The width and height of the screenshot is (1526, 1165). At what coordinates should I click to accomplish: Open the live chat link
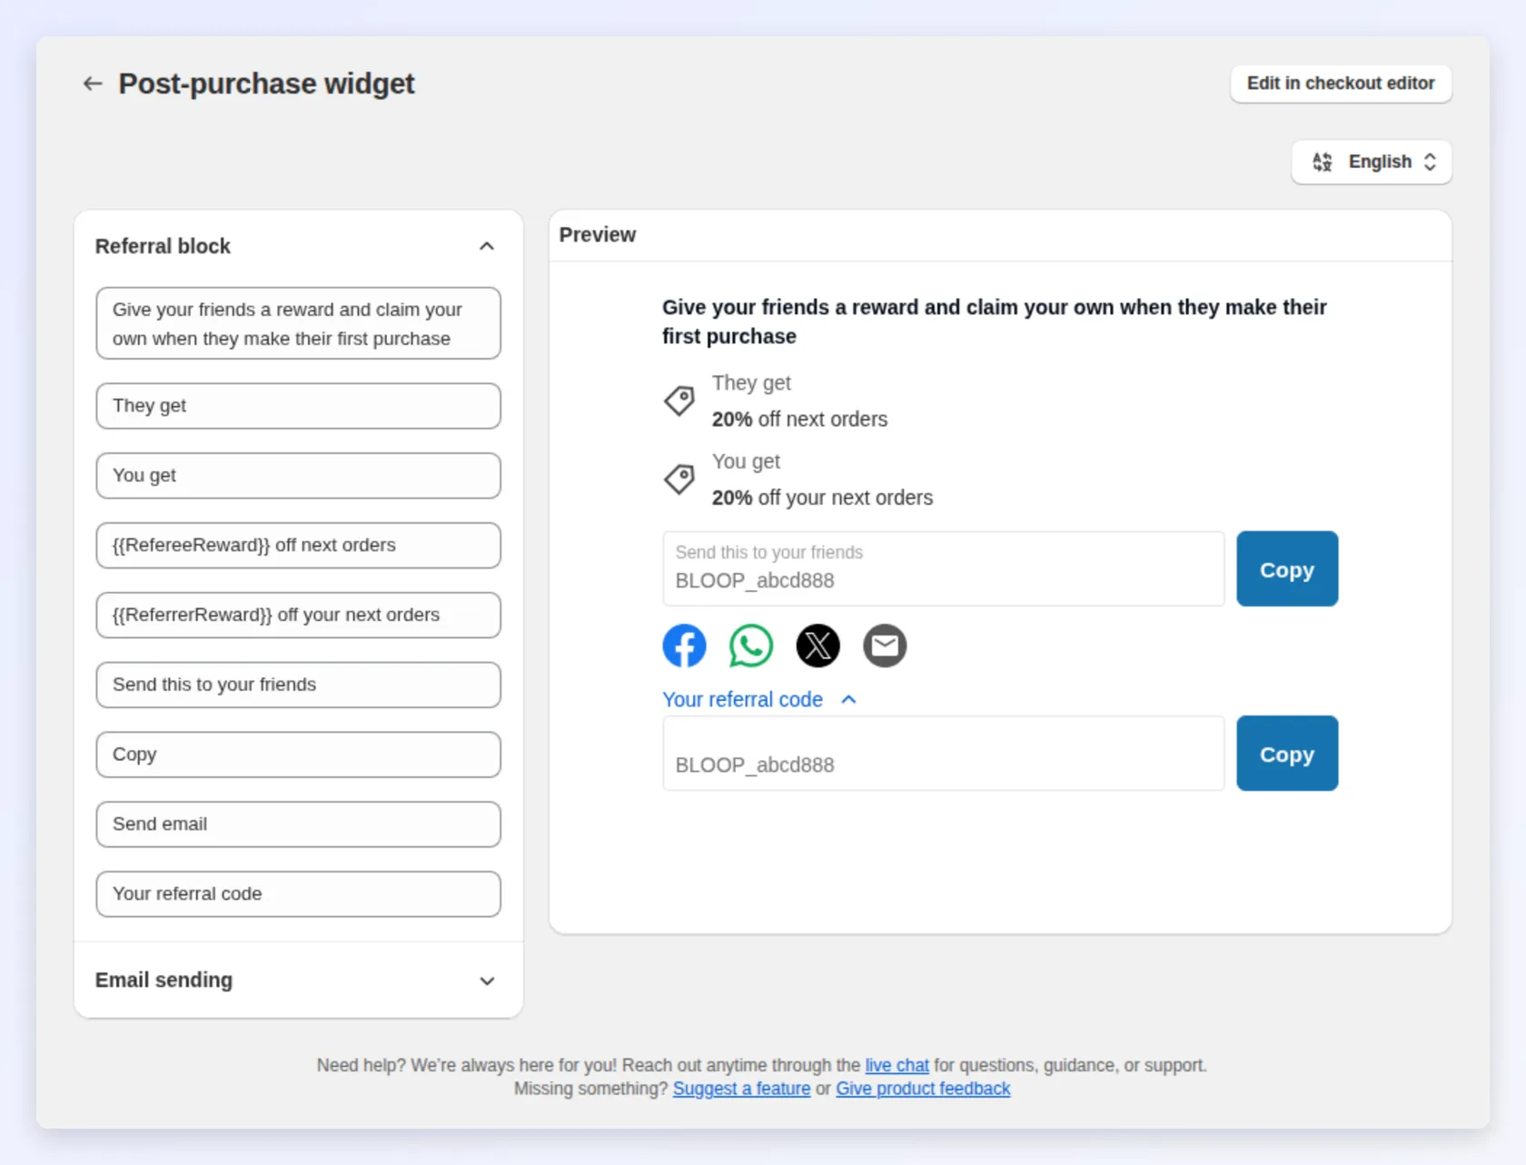897,1065
